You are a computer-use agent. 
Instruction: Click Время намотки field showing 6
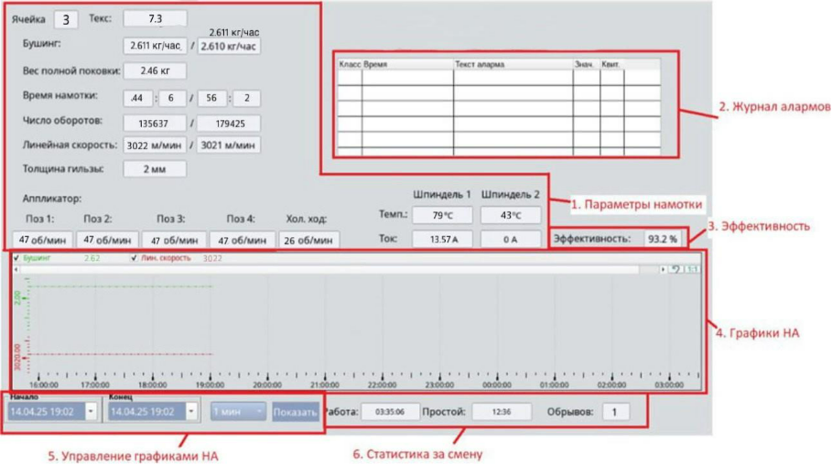[x=171, y=98]
